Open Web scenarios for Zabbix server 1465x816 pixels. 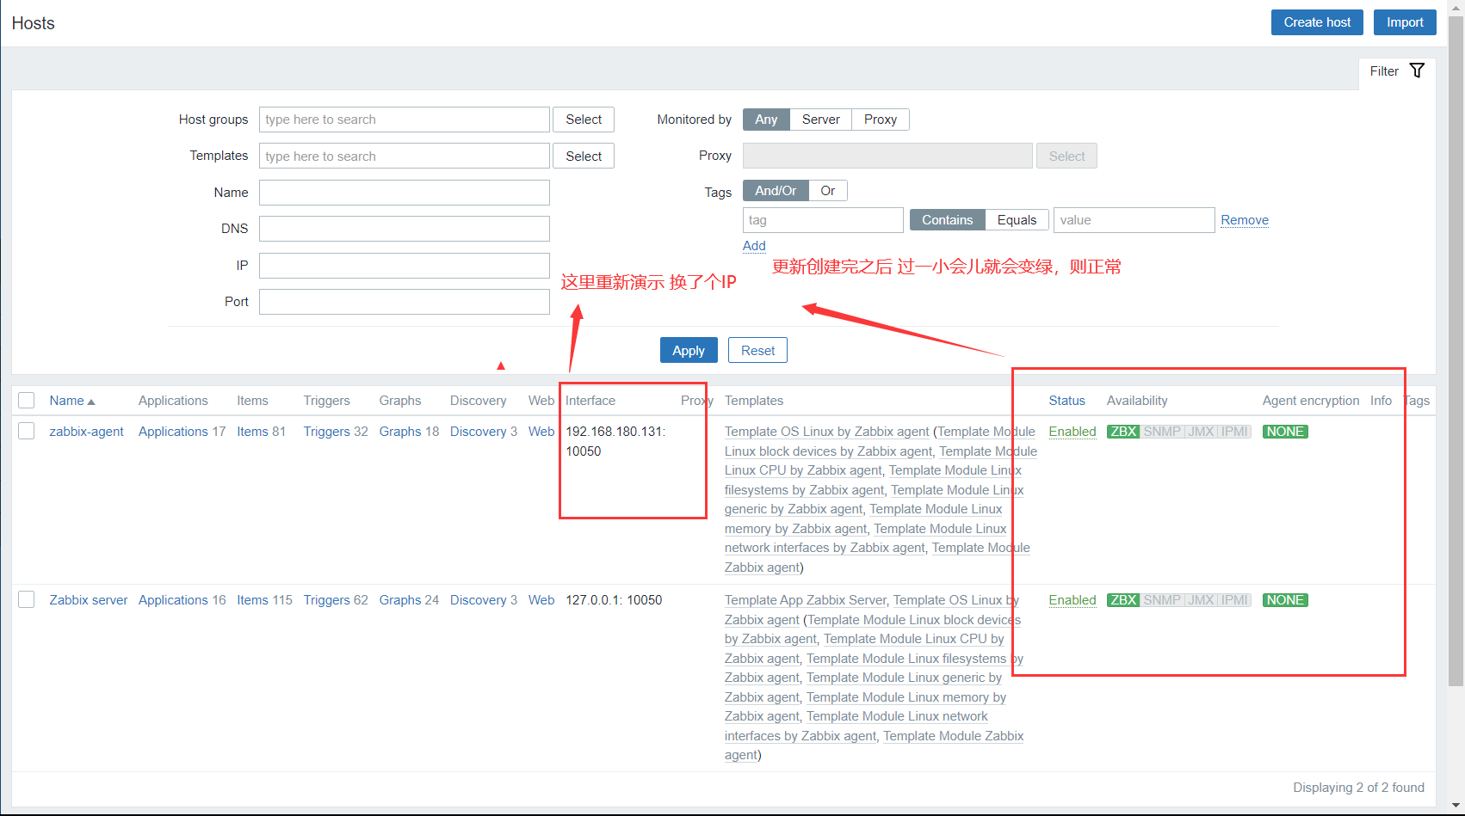tap(541, 600)
